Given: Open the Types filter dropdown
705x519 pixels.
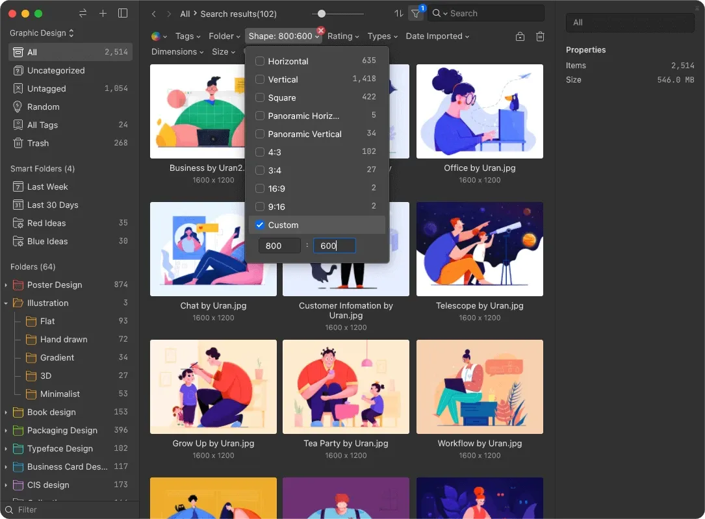Looking at the screenshot, I should click(383, 36).
